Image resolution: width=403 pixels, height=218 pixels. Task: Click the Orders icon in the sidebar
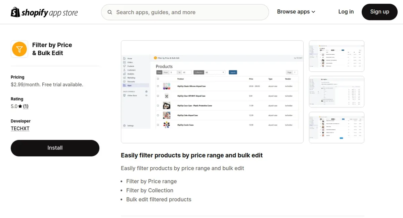pyautogui.click(x=124, y=62)
